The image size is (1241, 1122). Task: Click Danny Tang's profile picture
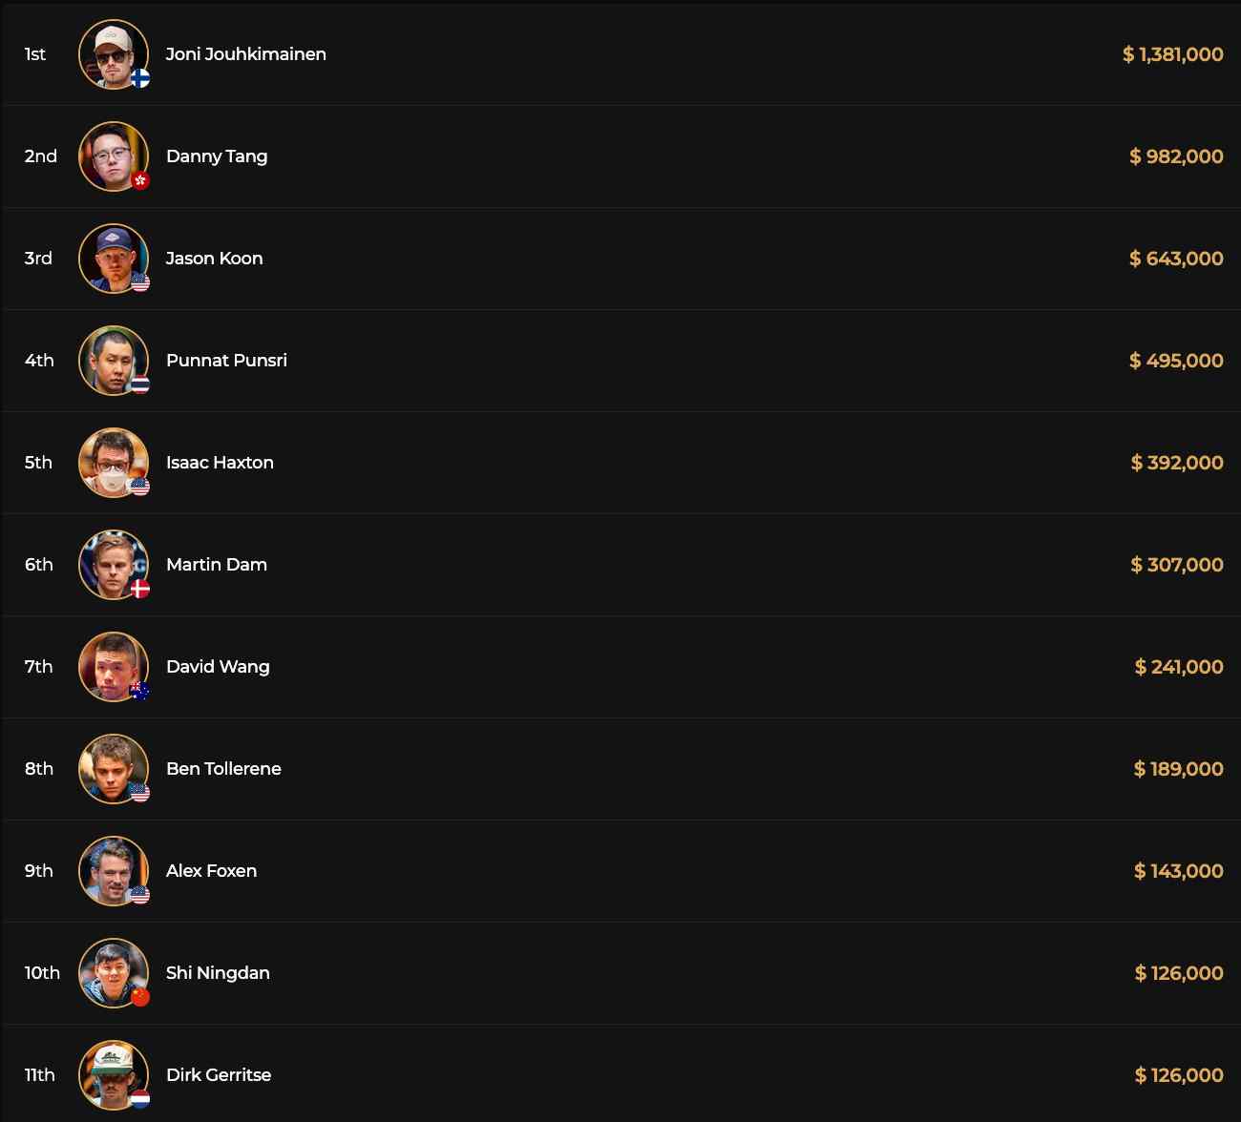coord(113,156)
